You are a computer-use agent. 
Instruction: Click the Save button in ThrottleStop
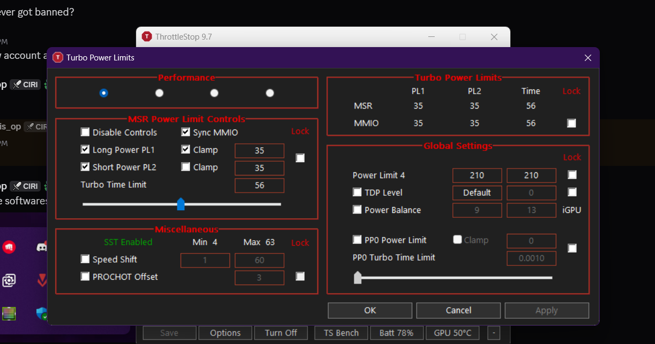pyautogui.click(x=169, y=333)
